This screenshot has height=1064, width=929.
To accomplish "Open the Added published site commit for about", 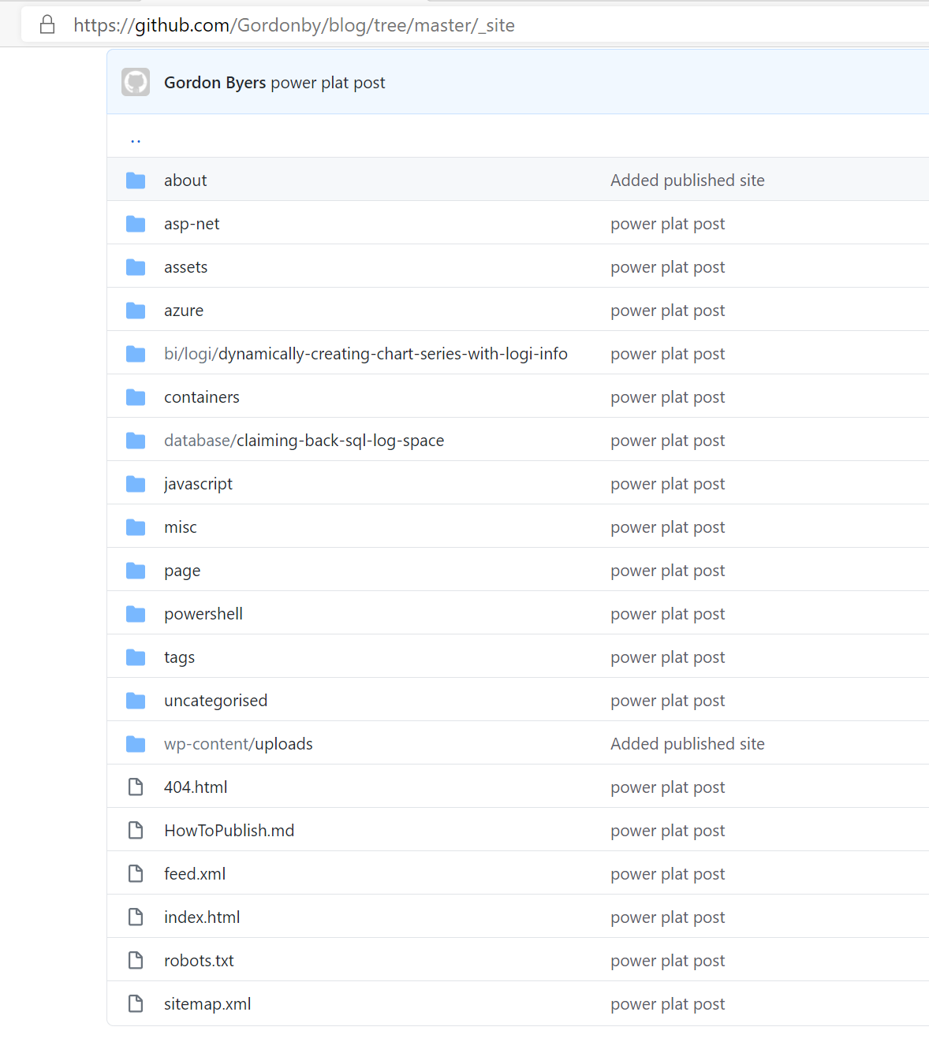I will click(688, 180).
